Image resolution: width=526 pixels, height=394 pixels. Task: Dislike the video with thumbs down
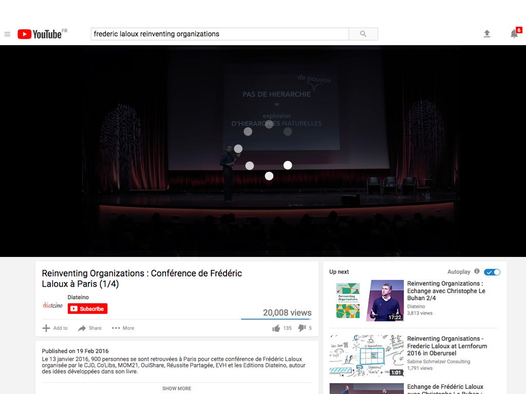[x=302, y=328]
